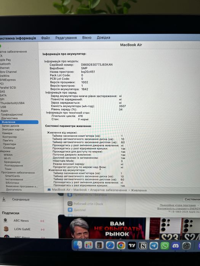Click the live indicator next to ABC News
Image resolution: width=200 pixels, height=266 pixels.
[42, 221]
